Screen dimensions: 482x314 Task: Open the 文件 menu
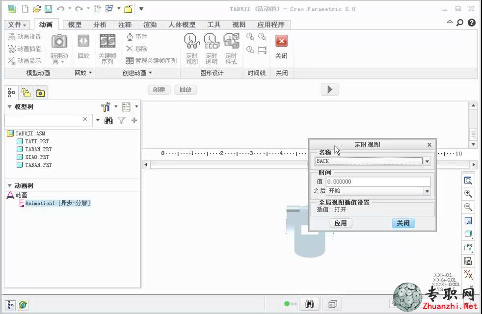click(x=17, y=25)
